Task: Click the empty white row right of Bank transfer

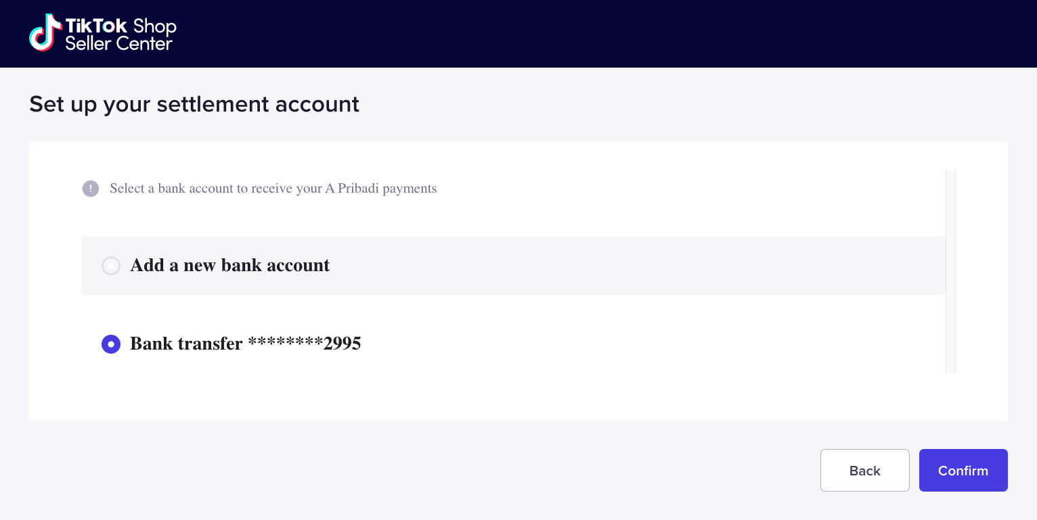Action: 643,344
